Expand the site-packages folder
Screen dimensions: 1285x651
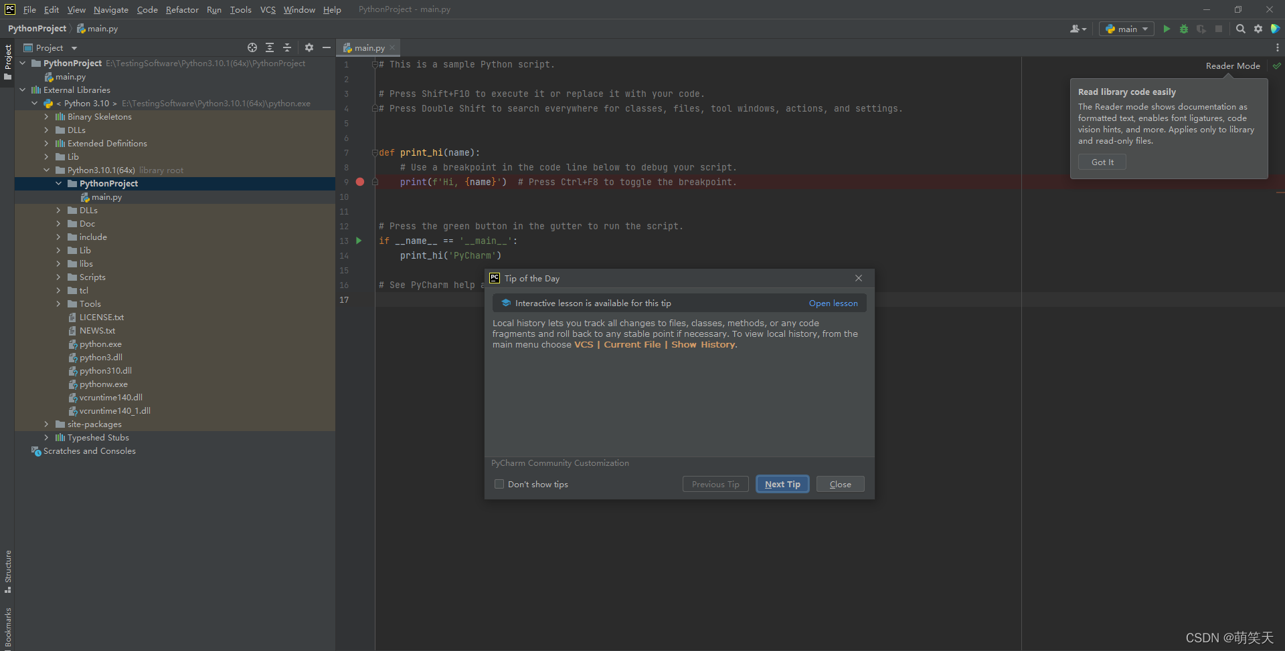click(46, 424)
